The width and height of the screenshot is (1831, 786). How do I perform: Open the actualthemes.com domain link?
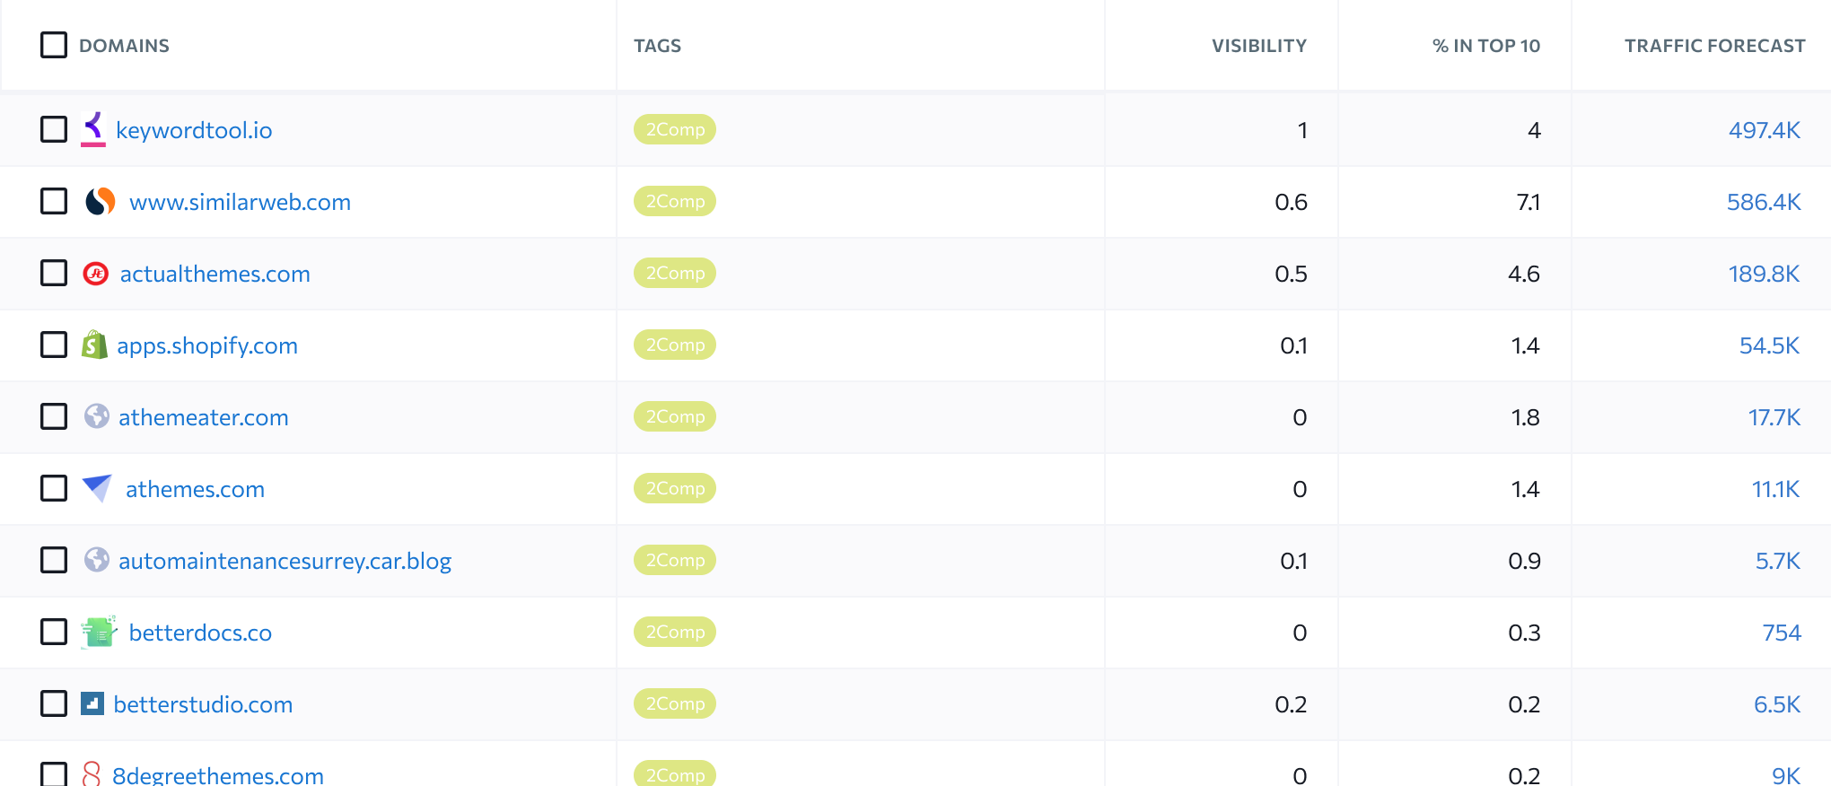pos(215,274)
